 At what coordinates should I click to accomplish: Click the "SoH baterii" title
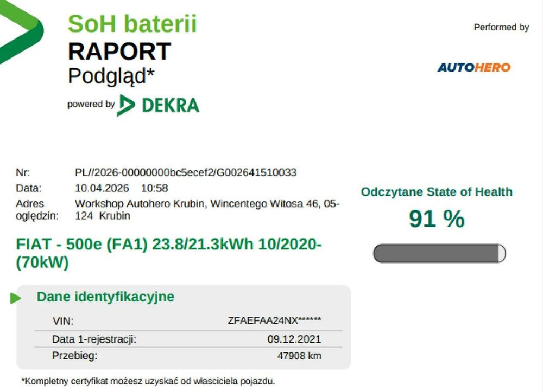pyautogui.click(x=132, y=23)
